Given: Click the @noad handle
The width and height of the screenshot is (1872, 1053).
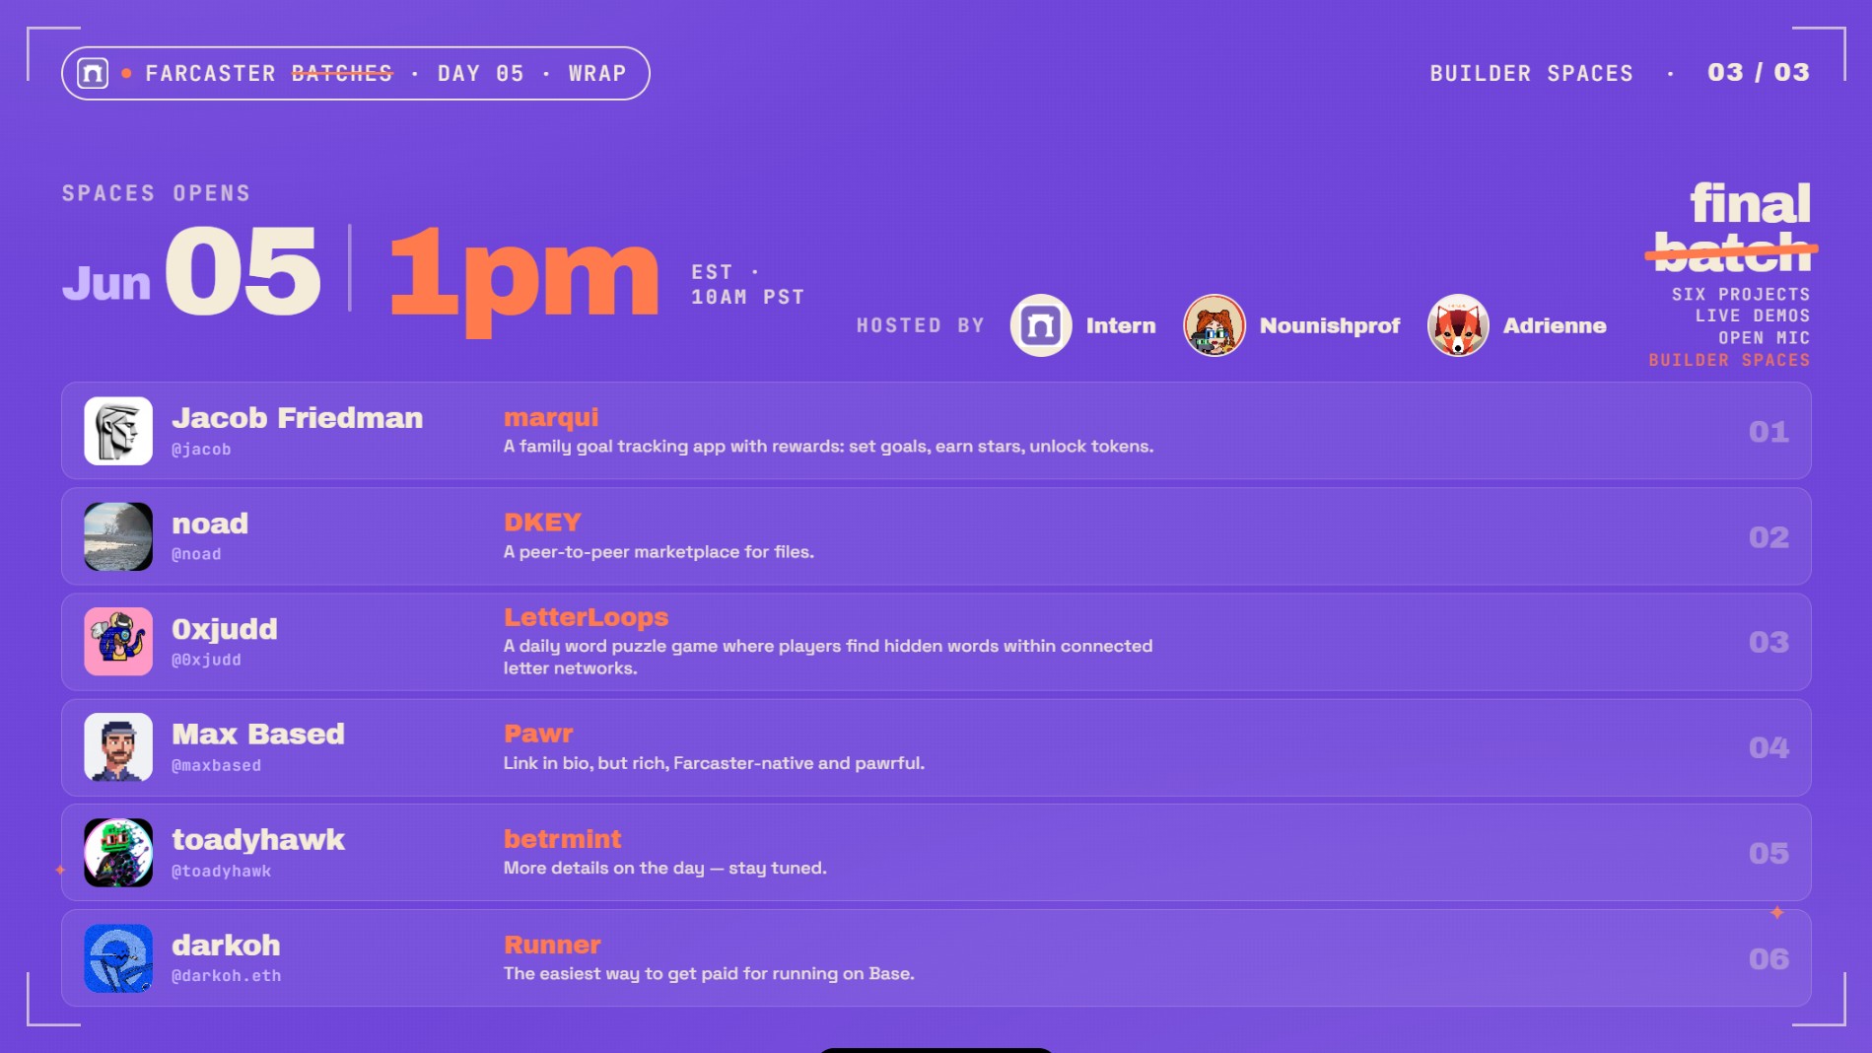Looking at the screenshot, I should (196, 554).
